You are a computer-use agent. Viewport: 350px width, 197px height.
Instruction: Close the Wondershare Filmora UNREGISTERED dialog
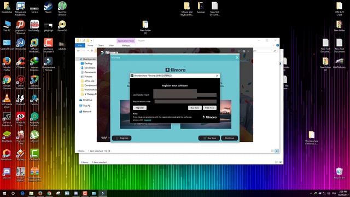pyautogui.click(x=217, y=76)
